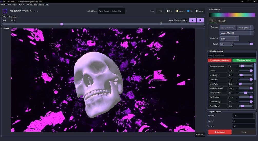Open the Help menu
This screenshot has width=258, height=141.
(x=47, y=4)
